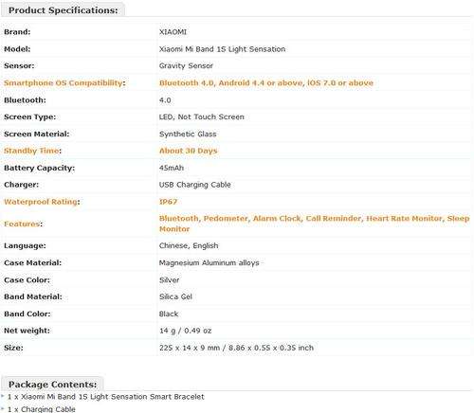Click the Smartphone OS Compatibility label

pos(64,83)
